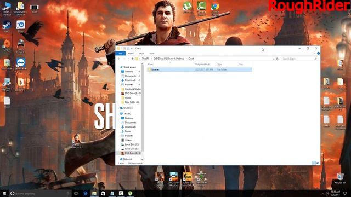Click the Cortana Ask me anything box

click(40, 193)
